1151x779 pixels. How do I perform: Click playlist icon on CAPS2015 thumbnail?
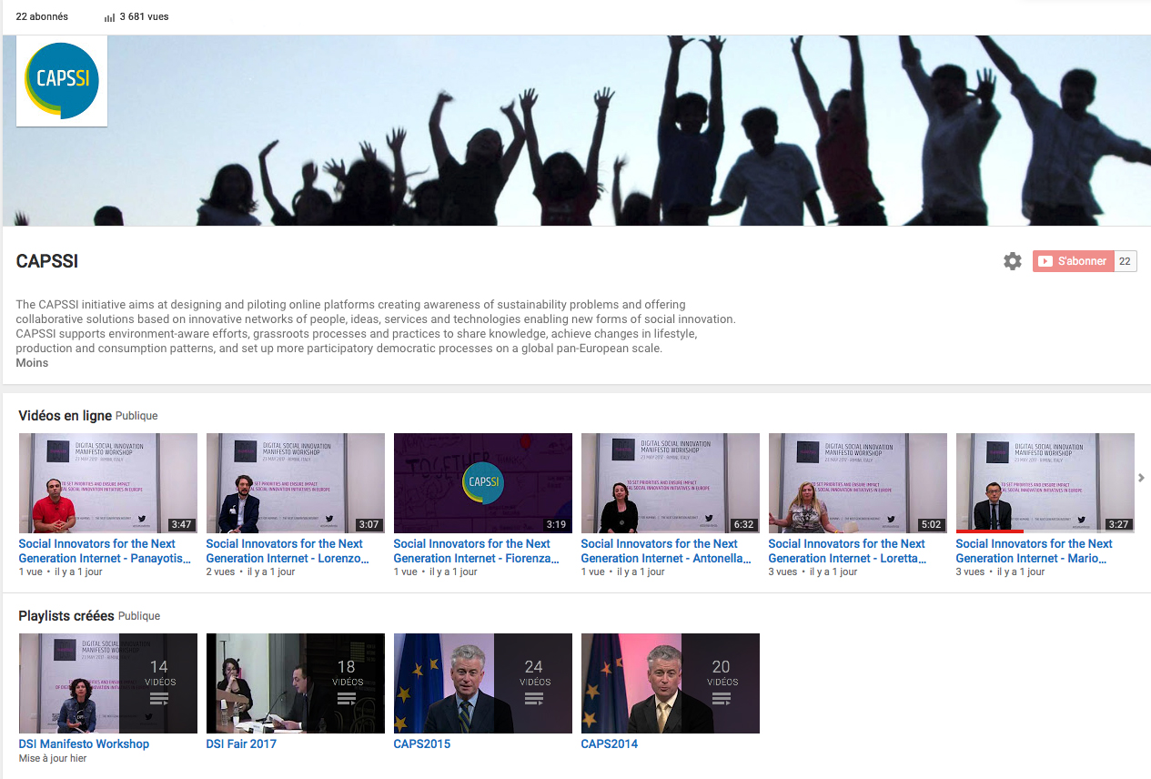point(533,699)
